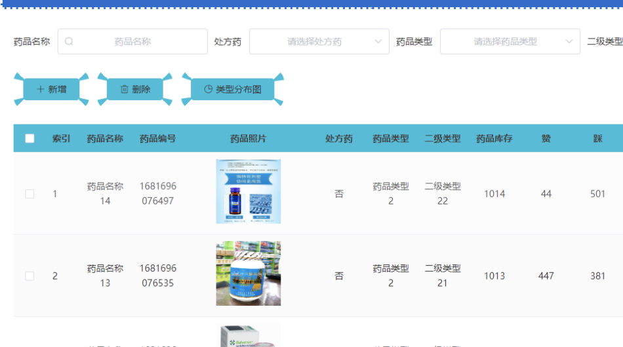Click the 药品名称 column header
The width and height of the screenshot is (623, 347).
(105, 138)
